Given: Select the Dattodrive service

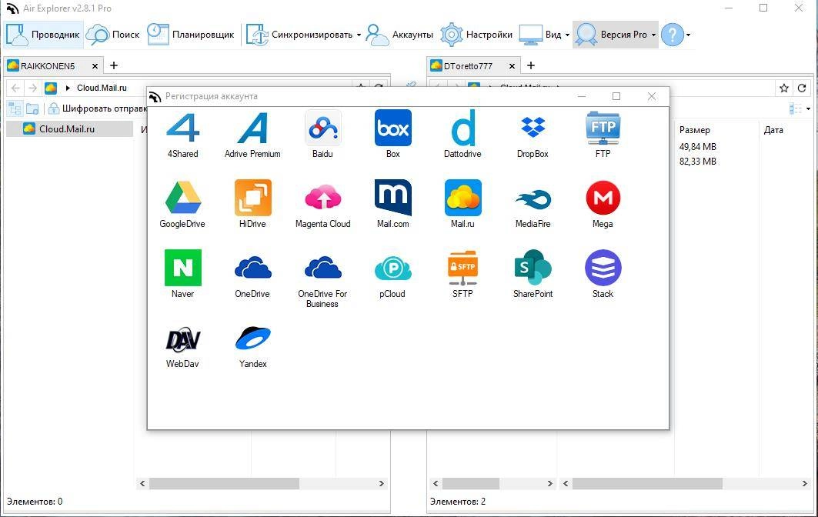Looking at the screenshot, I should [x=462, y=134].
